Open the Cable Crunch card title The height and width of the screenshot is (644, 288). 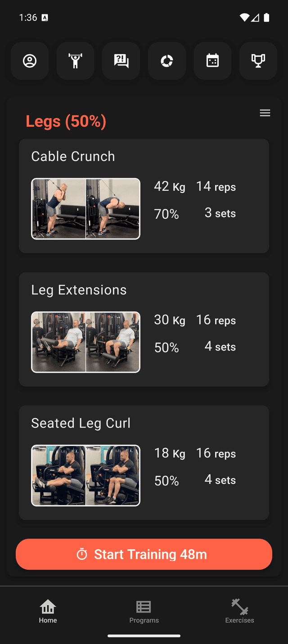click(73, 156)
